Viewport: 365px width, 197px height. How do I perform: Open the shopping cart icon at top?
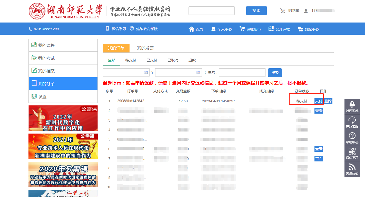click(283, 11)
